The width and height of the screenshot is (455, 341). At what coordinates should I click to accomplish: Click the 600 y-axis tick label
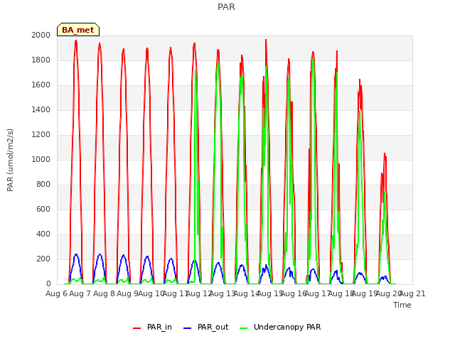[x=43, y=210]
